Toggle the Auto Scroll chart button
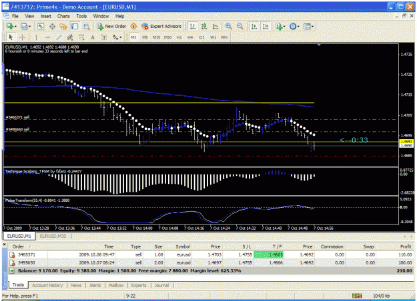Image resolution: width=417 pixels, height=301 pixels. [x=254, y=26]
